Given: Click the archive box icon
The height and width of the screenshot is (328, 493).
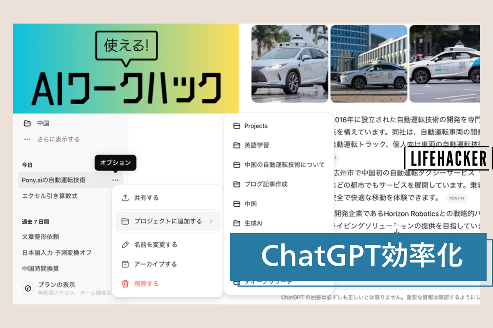Looking at the screenshot, I should click(125, 264).
